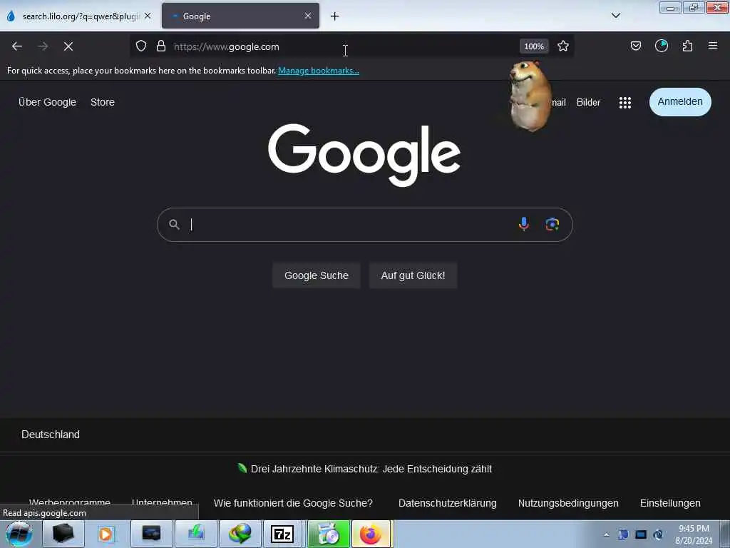Click the Auf gut Glück! button
This screenshot has height=548, width=730.
click(413, 275)
